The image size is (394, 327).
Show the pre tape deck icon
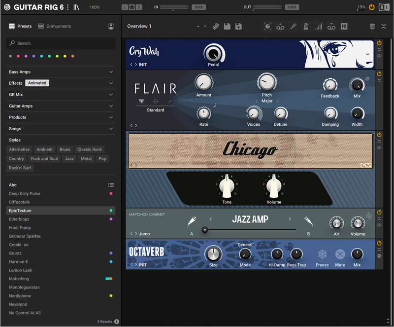click(x=280, y=26)
